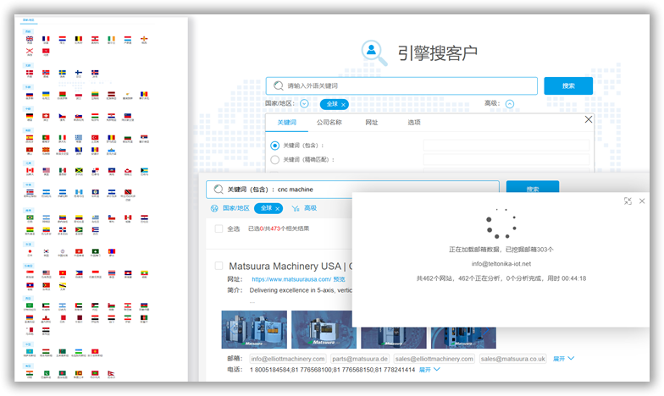Select the Nepal flag
The height and width of the screenshot is (396, 664).
tap(111, 372)
